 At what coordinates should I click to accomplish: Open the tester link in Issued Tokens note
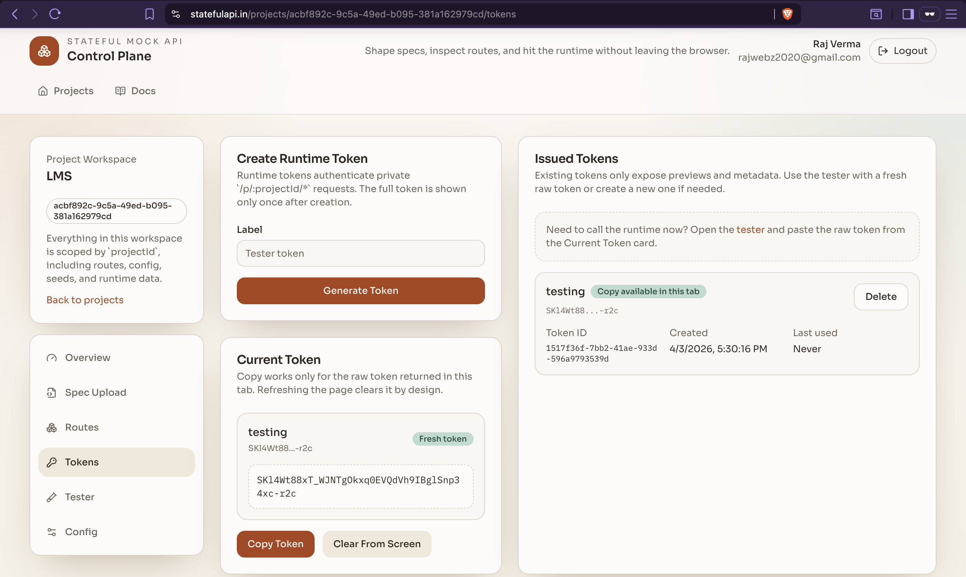[x=751, y=230]
